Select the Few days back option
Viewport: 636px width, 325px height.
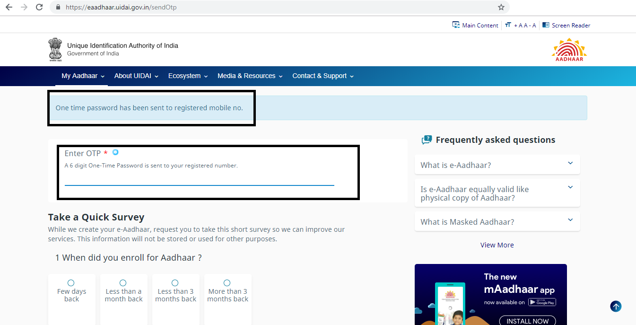[x=71, y=282]
